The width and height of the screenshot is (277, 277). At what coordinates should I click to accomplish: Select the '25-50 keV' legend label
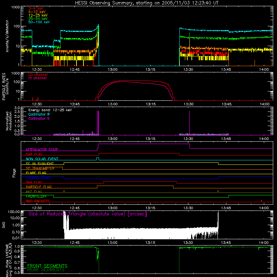pyautogui.click(x=38, y=19)
